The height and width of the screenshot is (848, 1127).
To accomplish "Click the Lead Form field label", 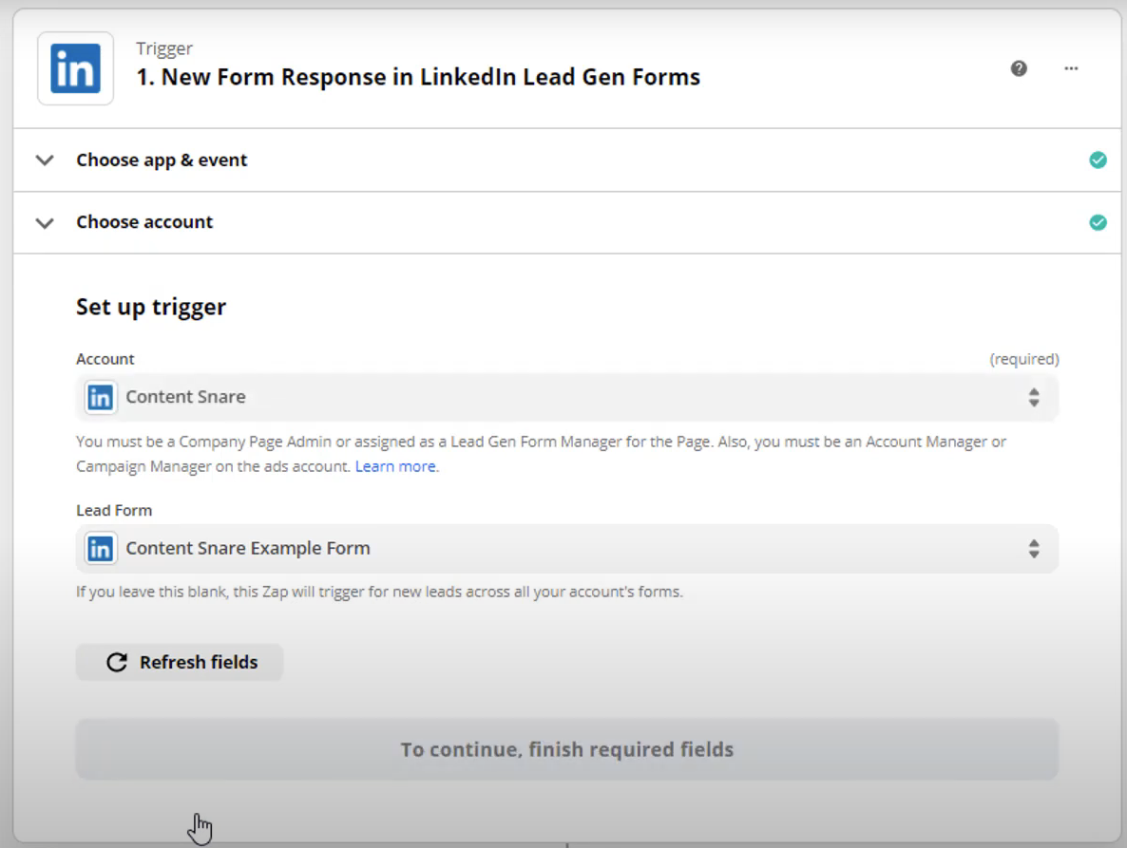I will point(114,511).
